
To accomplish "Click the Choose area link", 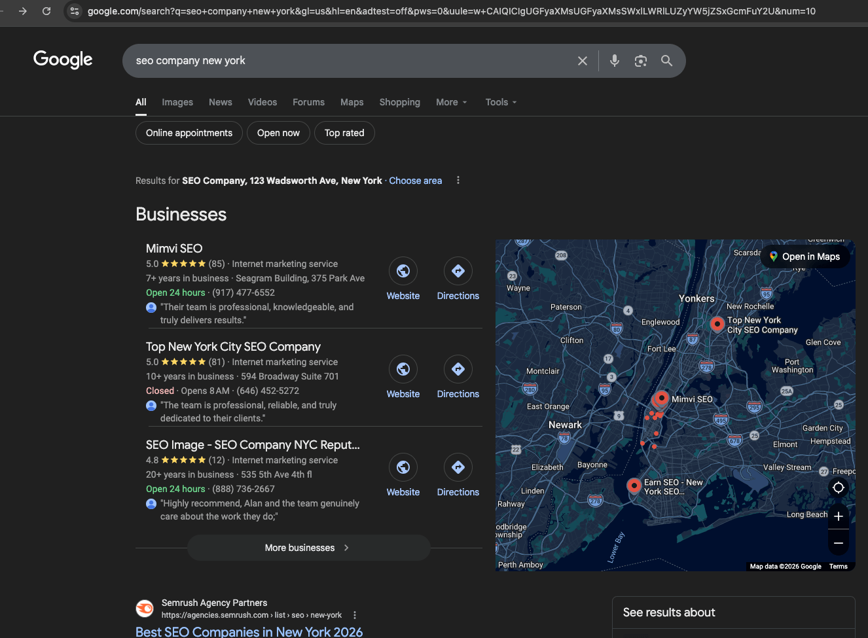I will [416, 181].
